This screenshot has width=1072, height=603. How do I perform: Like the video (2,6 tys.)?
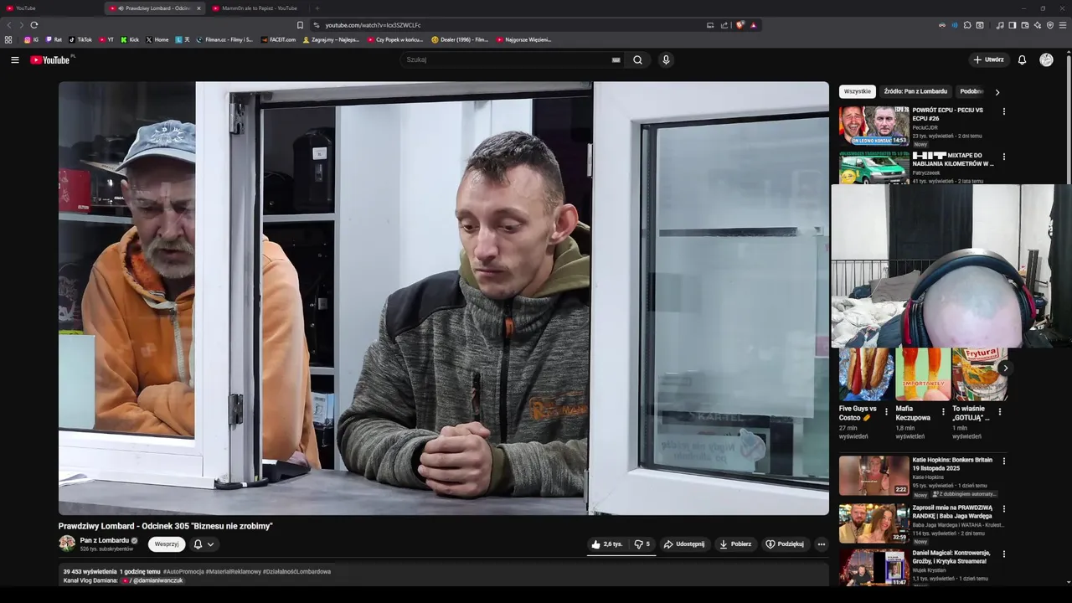coord(607,544)
